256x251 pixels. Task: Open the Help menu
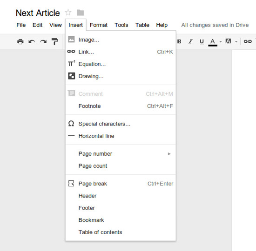[x=162, y=25]
